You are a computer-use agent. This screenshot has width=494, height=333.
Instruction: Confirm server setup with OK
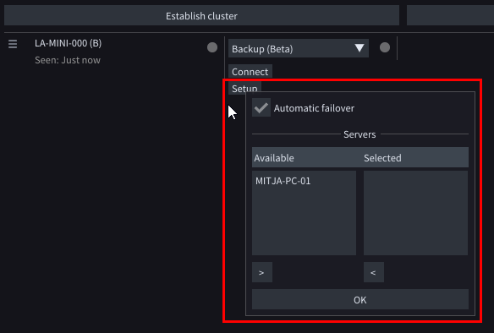tap(360, 299)
